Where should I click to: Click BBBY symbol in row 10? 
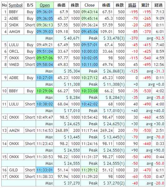click(13, 91)
